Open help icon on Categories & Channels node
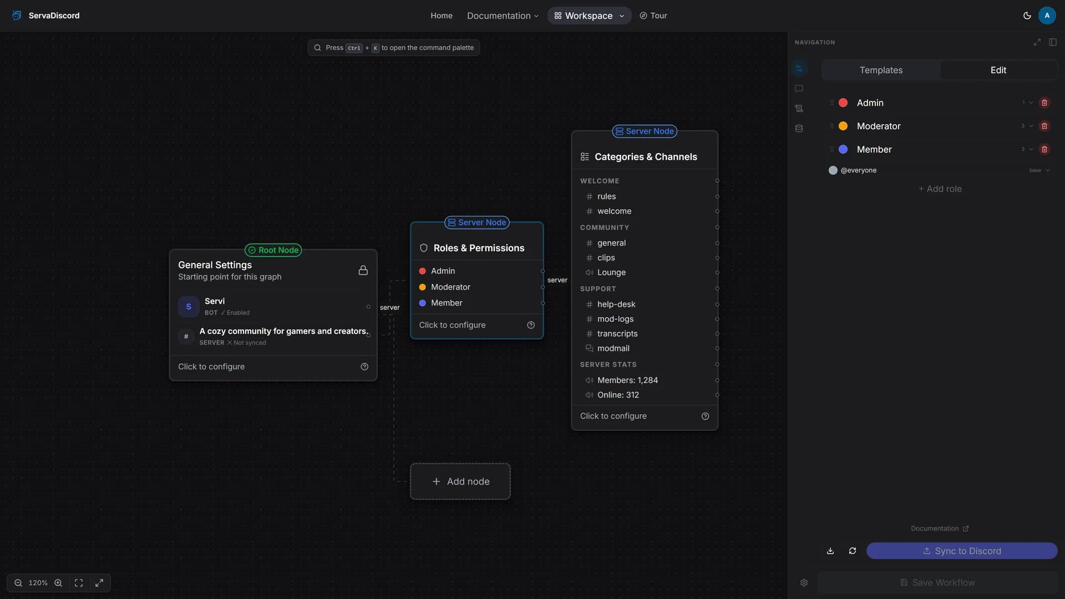1065x599 pixels. click(x=705, y=416)
